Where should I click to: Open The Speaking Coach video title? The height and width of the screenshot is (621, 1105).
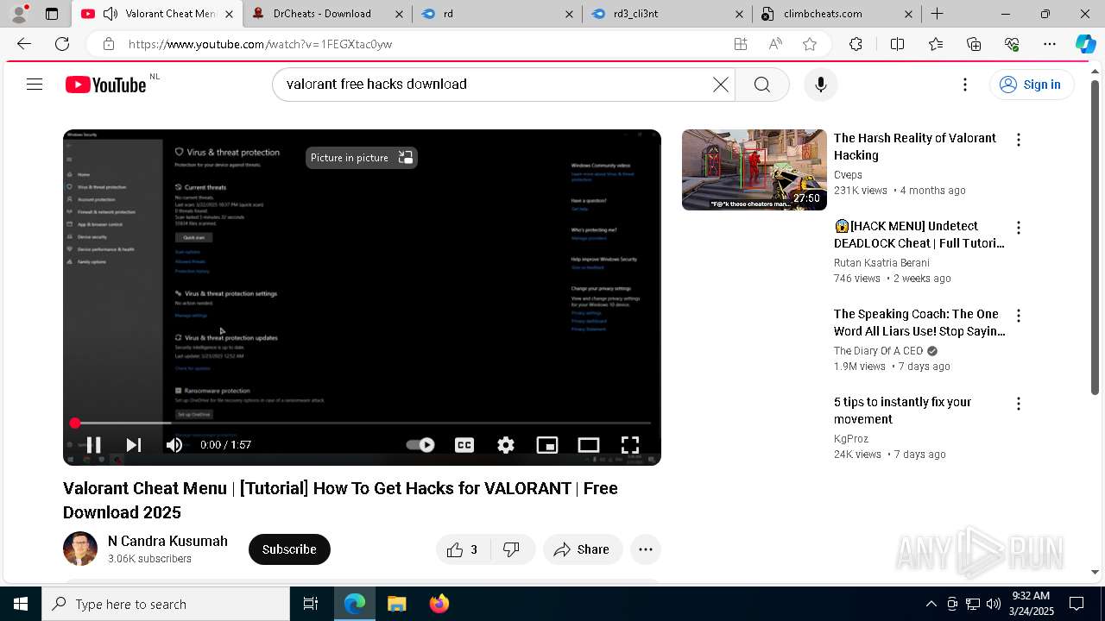pos(919,323)
